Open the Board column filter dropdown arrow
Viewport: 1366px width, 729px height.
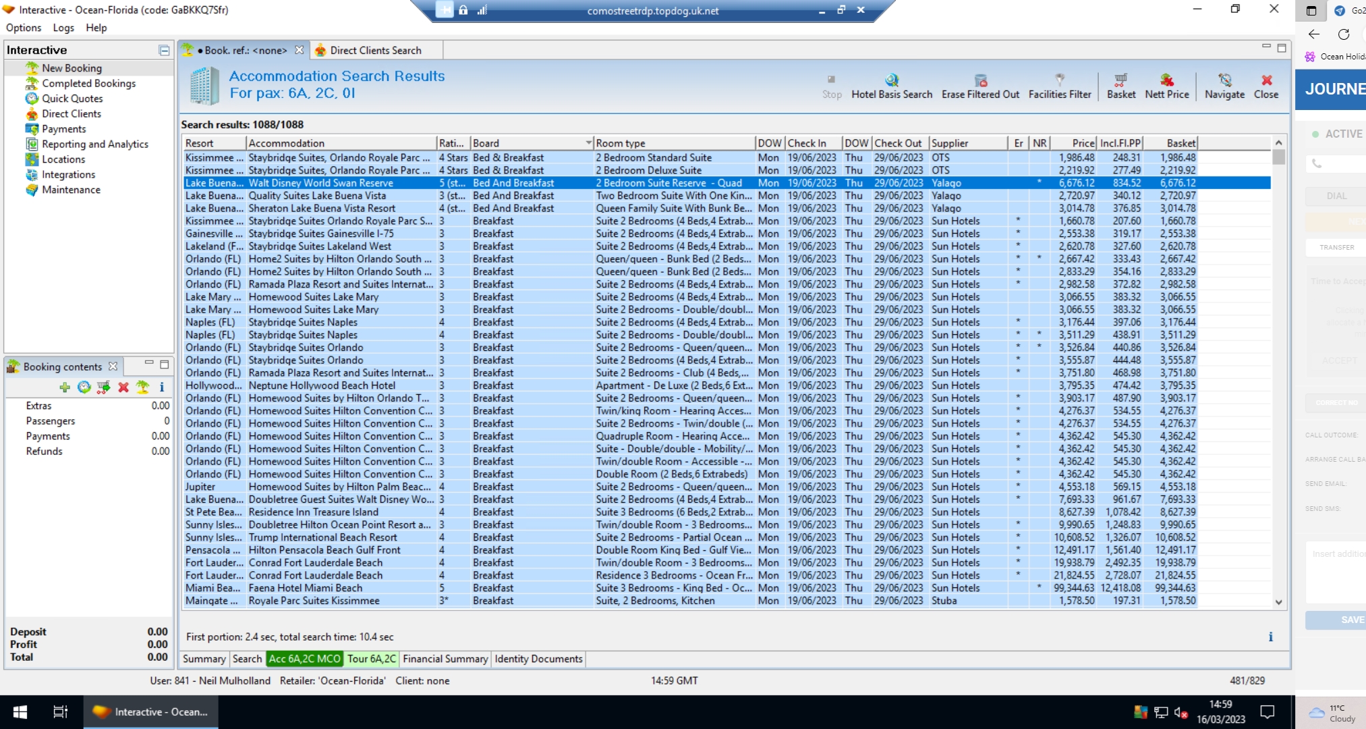click(588, 143)
